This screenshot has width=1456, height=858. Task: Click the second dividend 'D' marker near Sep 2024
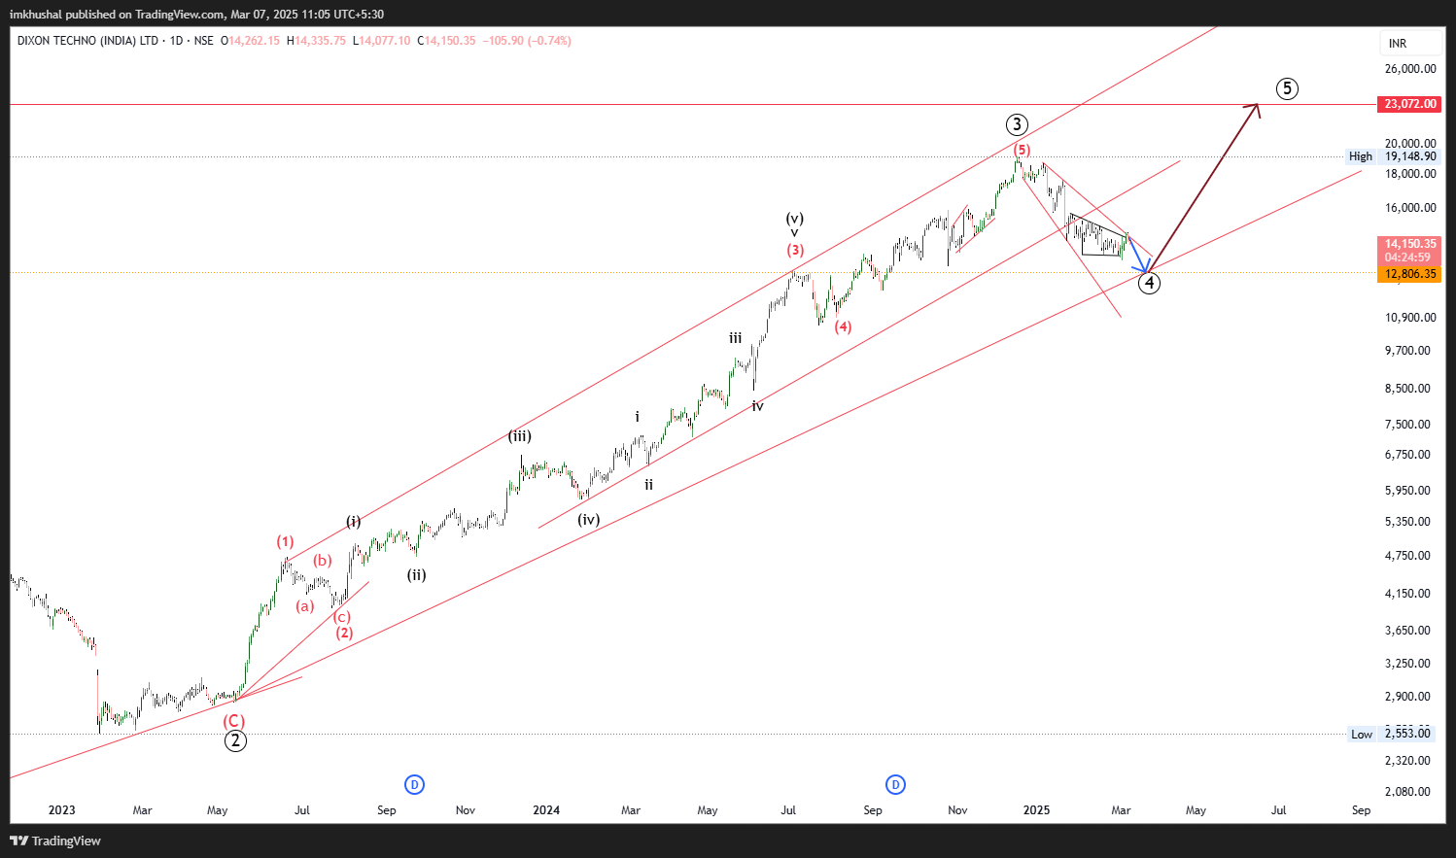point(895,784)
